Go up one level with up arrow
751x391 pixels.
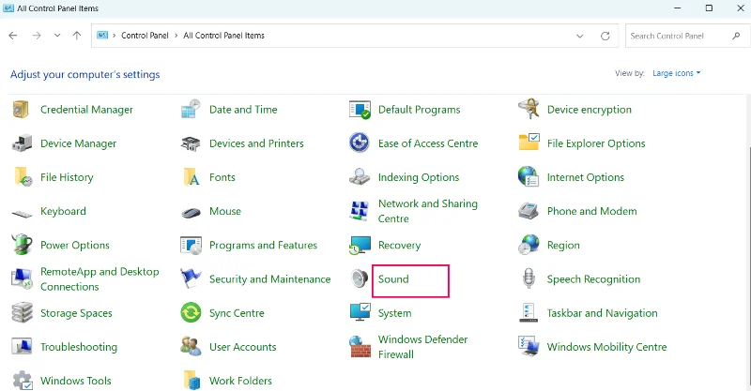[77, 36]
